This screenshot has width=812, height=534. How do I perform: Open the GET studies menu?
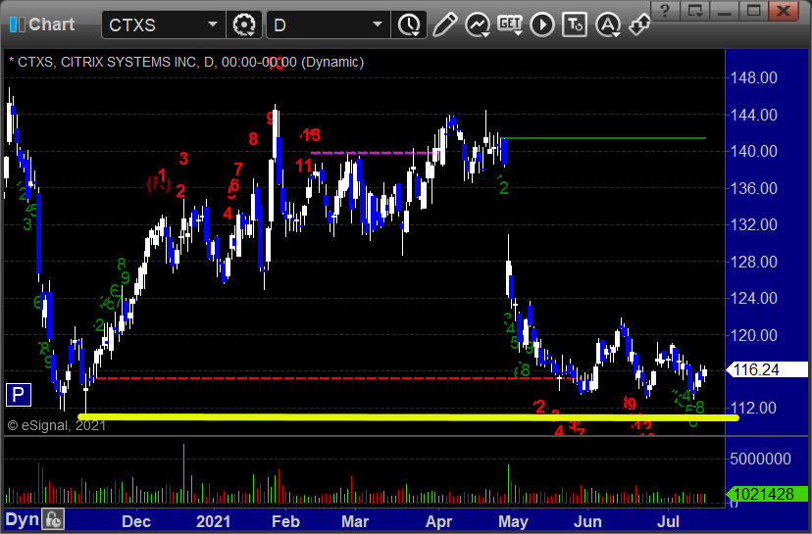click(x=510, y=24)
